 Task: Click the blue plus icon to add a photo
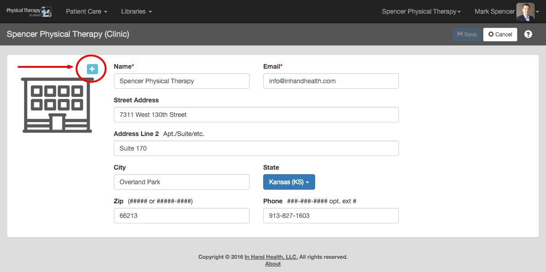point(92,69)
